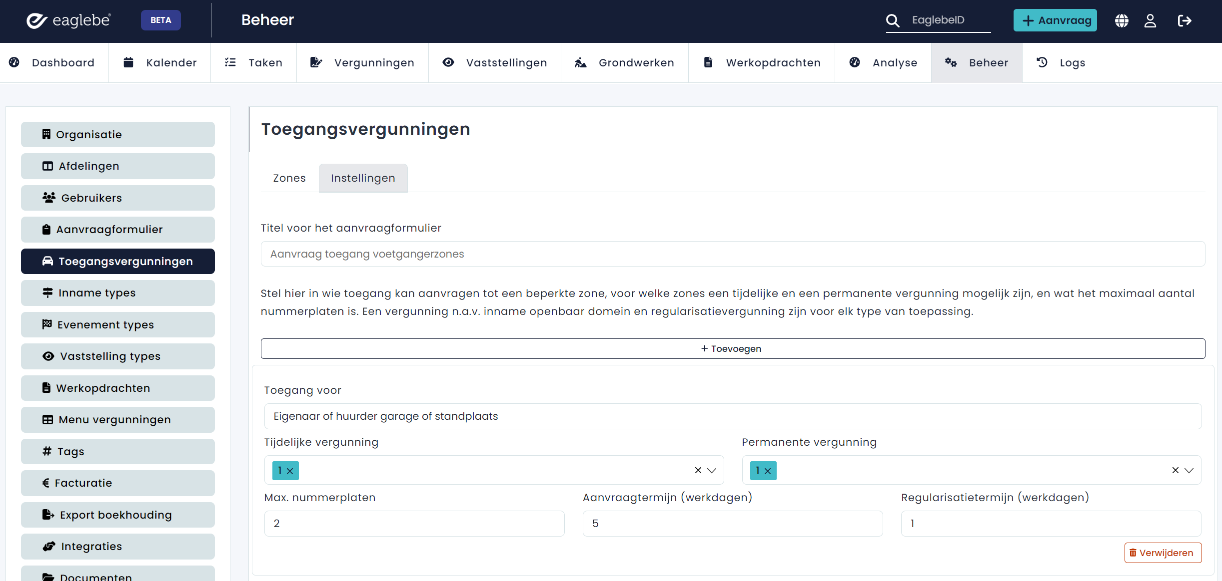Focus the Max. nummerplaten field
This screenshot has width=1222, height=581.
(414, 523)
